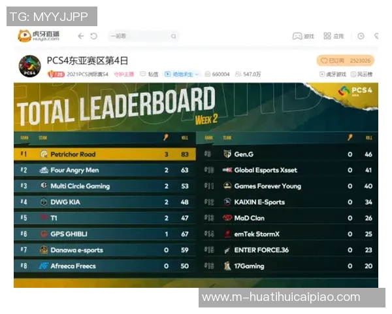The height and width of the screenshot is (314, 392).
Task: Click the right table chicken-dinner column icon
Action: (x=350, y=137)
